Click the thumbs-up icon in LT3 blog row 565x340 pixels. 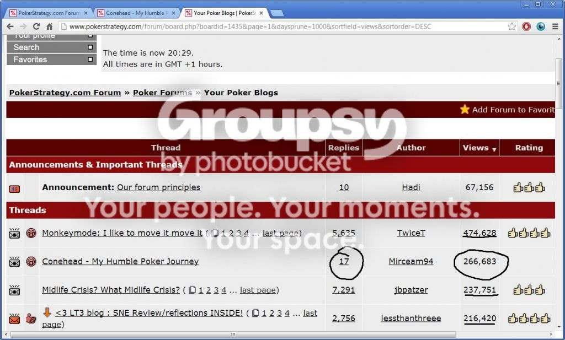coord(31,319)
